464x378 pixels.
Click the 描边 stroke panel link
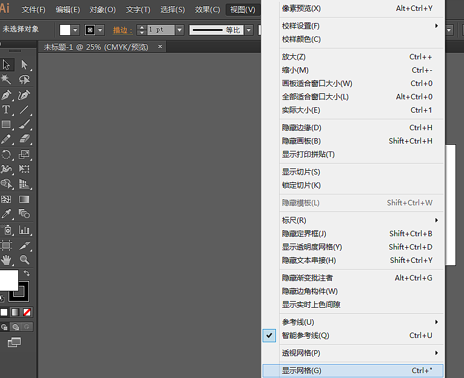pos(122,30)
